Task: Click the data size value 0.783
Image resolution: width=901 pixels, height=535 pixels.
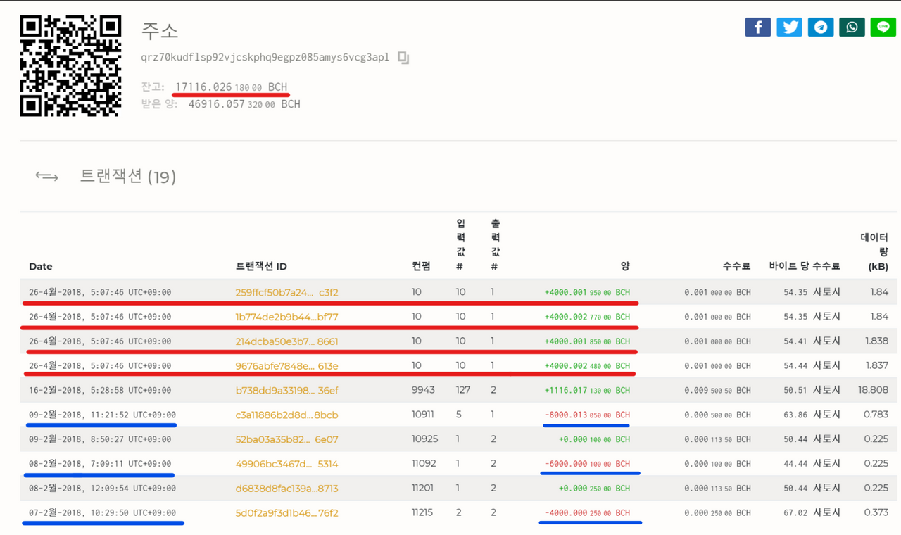Action: [876, 415]
